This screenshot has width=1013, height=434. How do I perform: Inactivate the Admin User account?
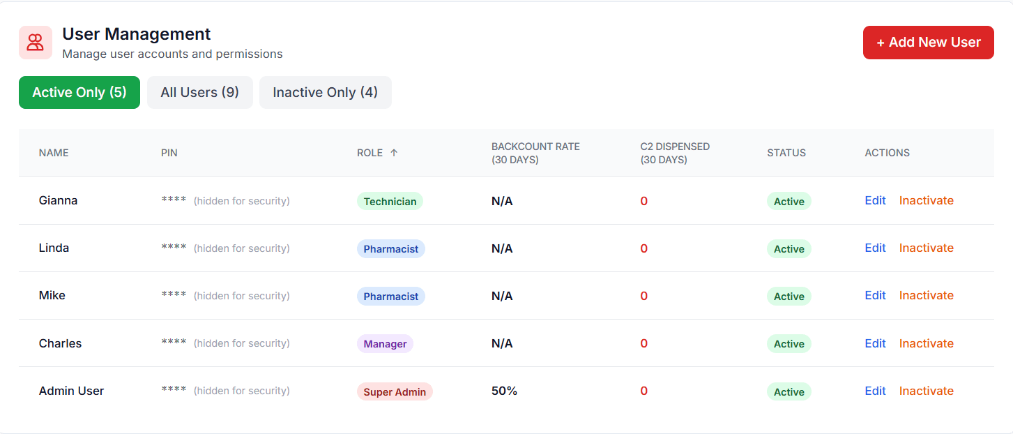pyautogui.click(x=926, y=391)
